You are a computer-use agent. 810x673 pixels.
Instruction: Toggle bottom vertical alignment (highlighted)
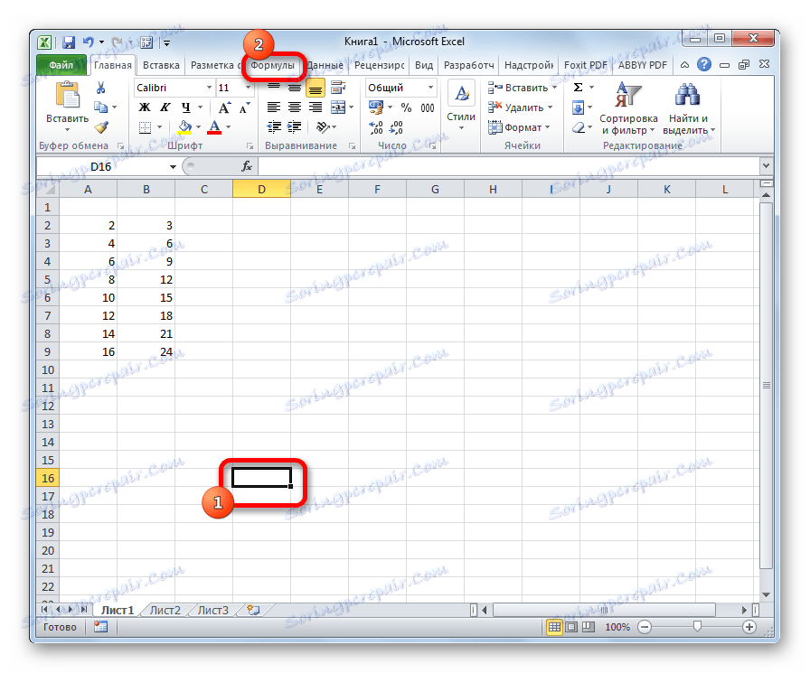[x=316, y=88]
